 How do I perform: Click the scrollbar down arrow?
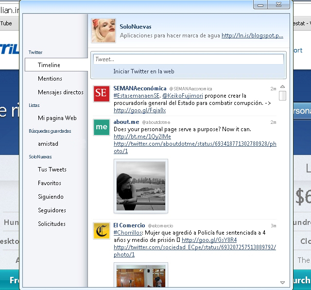click(282, 282)
